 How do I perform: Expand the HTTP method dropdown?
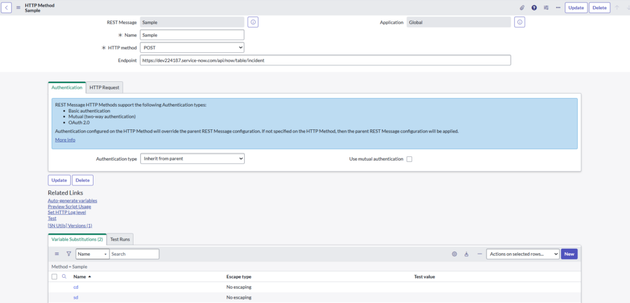click(192, 47)
